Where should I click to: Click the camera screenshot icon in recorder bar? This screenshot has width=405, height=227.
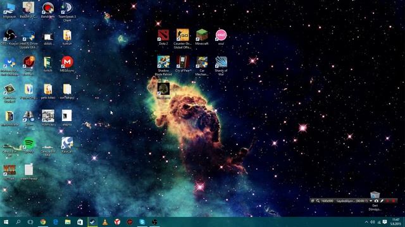click(377, 201)
